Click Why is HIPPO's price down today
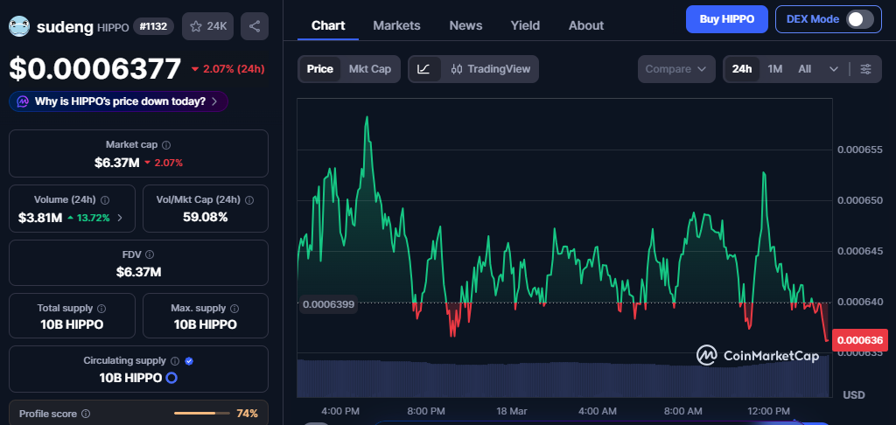The height and width of the screenshot is (425, 896). (x=120, y=101)
